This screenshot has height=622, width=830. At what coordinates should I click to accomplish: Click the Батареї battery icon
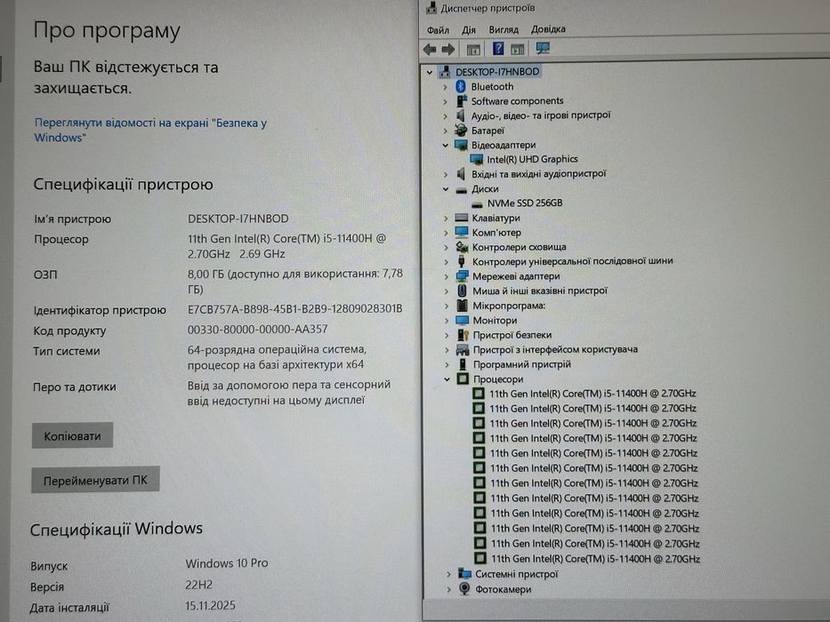click(461, 130)
